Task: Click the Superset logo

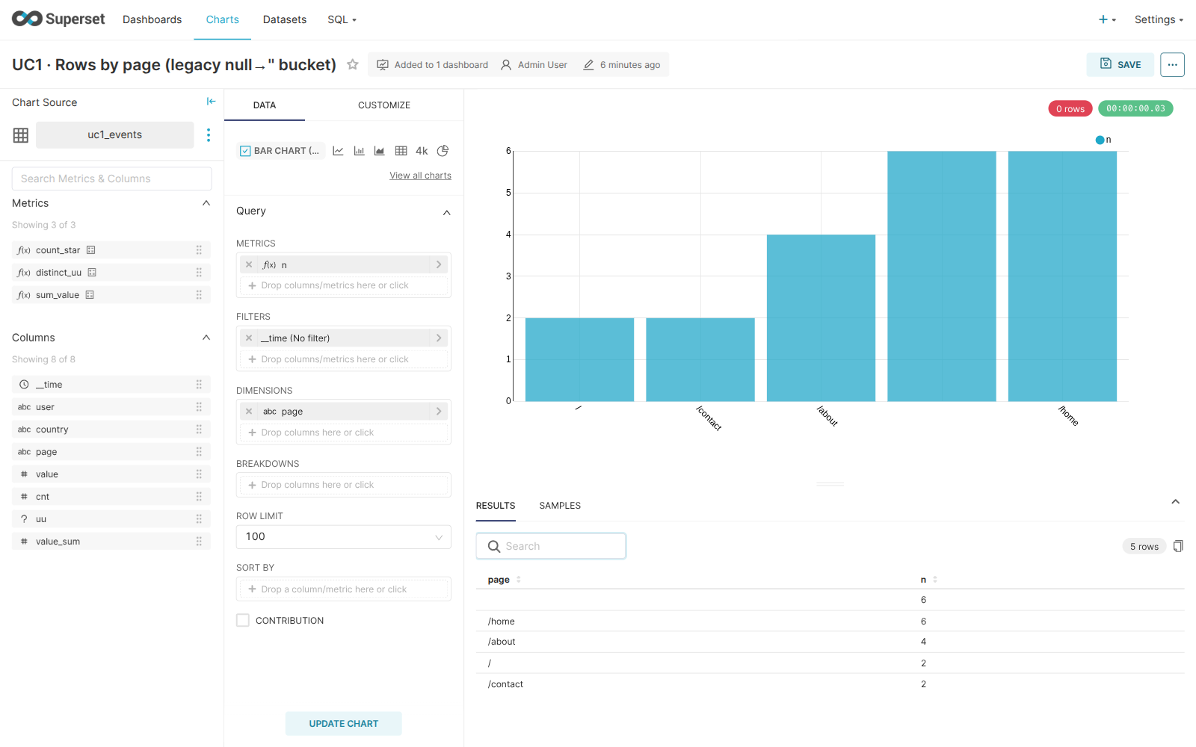Action: pyautogui.click(x=58, y=19)
